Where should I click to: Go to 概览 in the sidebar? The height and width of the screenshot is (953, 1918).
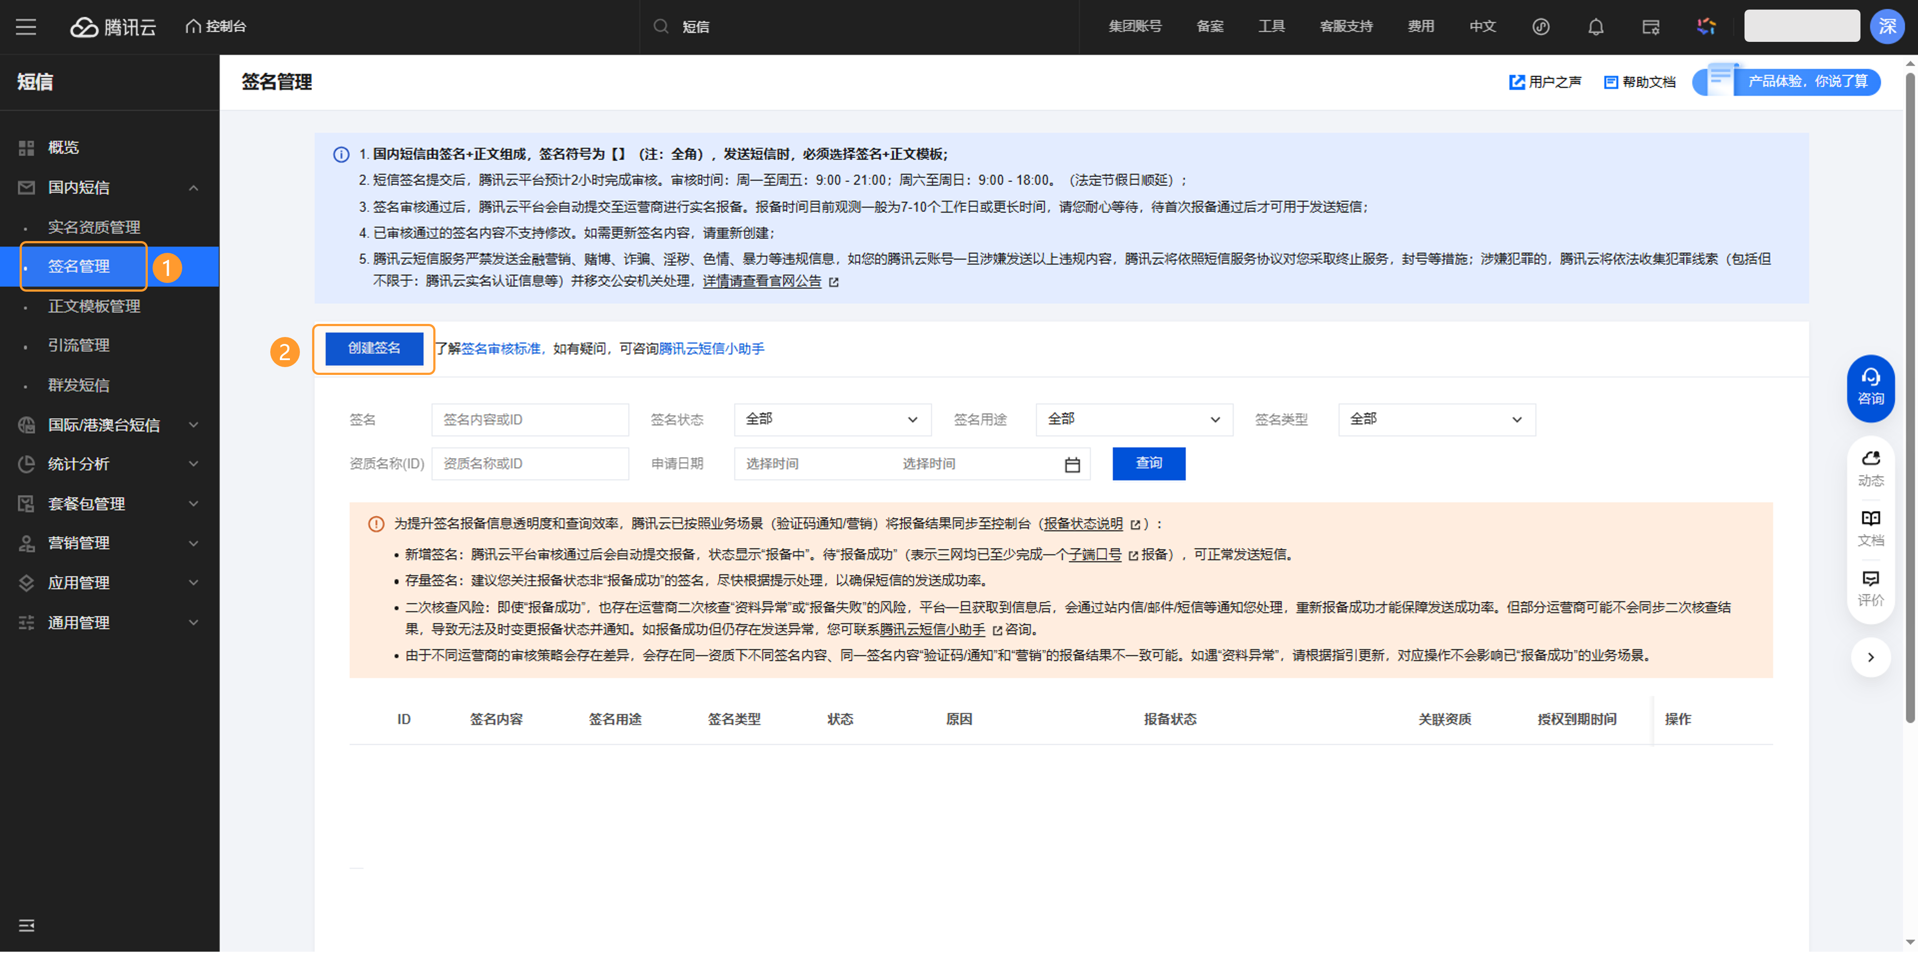coord(63,147)
